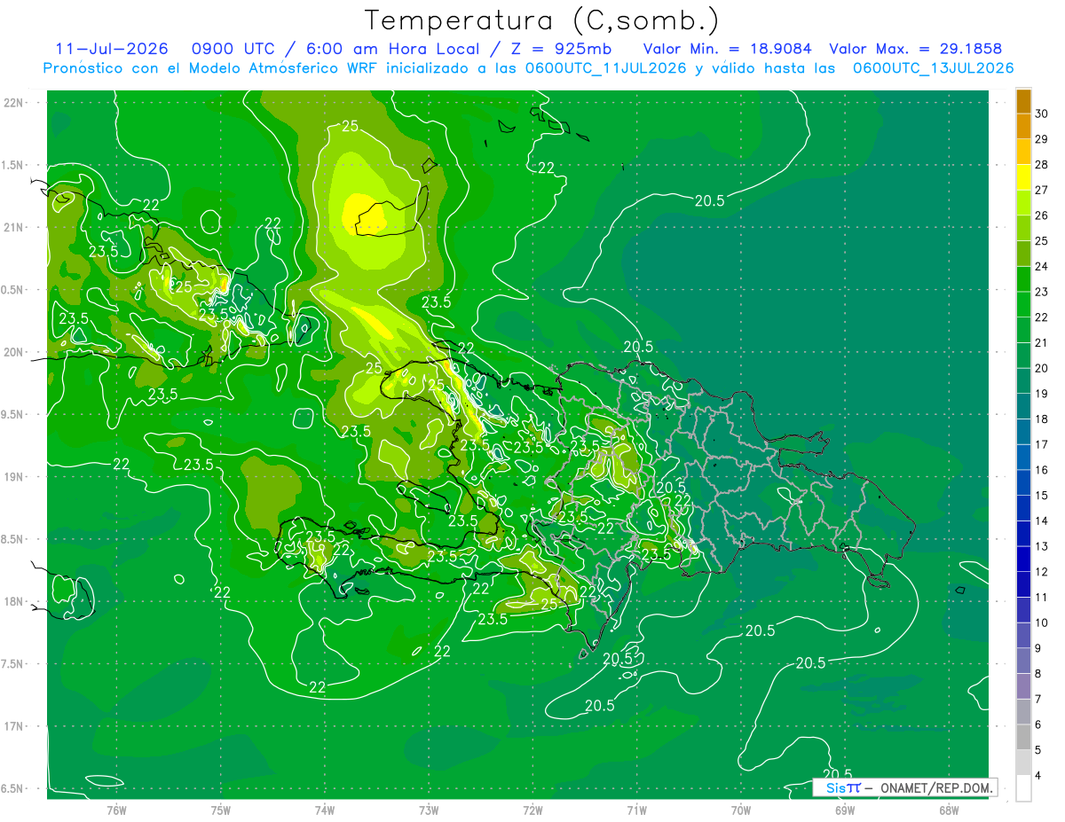Screen dimensions: 1065x822
Task: Click the legend value 26
Action: pos(1042,215)
